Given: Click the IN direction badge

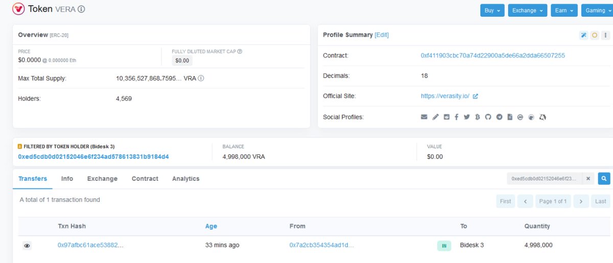Looking at the screenshot, I should (444, 246).
